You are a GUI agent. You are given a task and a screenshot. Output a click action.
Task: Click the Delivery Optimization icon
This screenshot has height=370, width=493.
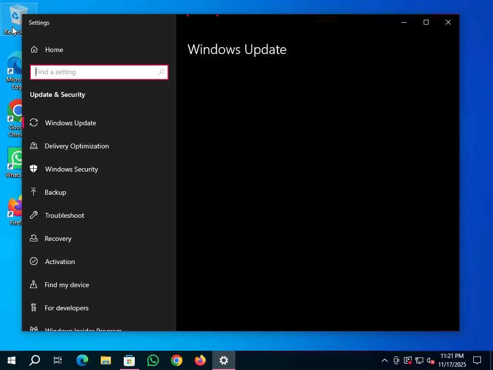pyautogui.click(x=34, y=145)
